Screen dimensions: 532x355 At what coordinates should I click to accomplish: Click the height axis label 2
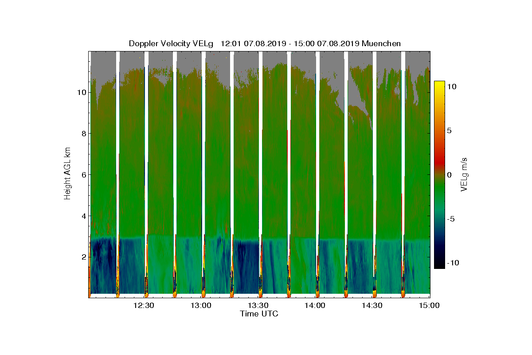(83, 257)
